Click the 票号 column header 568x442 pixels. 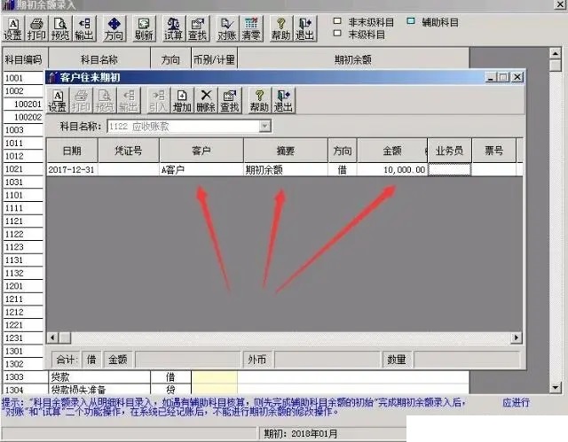point(493,151)
